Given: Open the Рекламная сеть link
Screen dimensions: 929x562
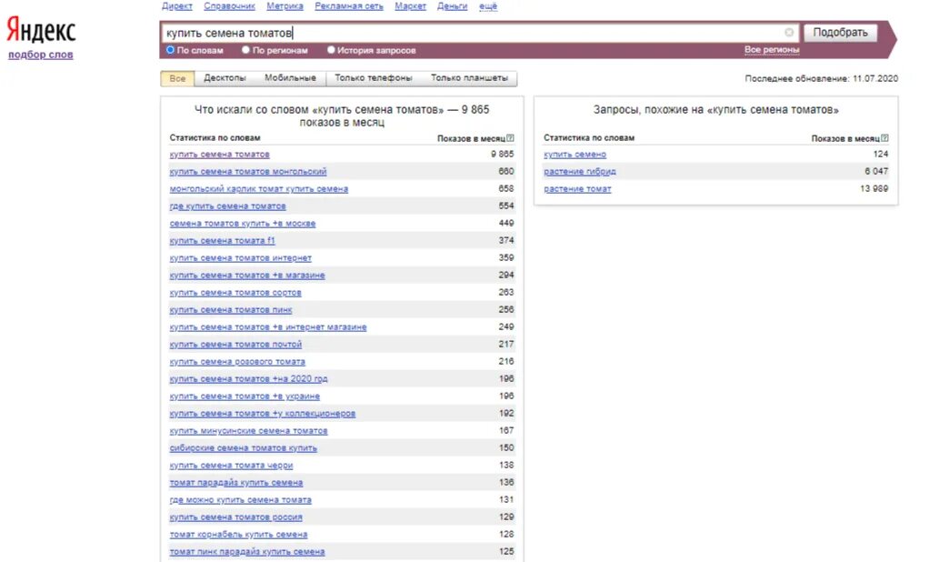Looking at the screenshot, I should [x=349, y=6].
